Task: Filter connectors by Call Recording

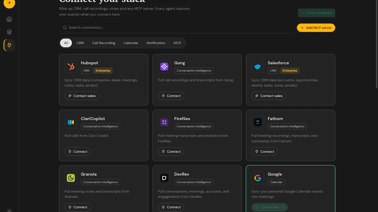Action: 104,43
